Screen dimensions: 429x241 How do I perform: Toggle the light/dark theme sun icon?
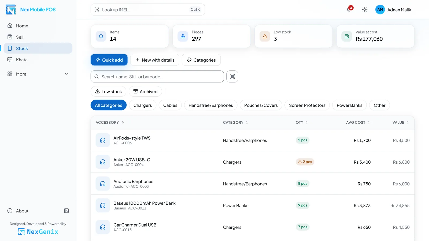pyautogui.click(x=364, y=10)
